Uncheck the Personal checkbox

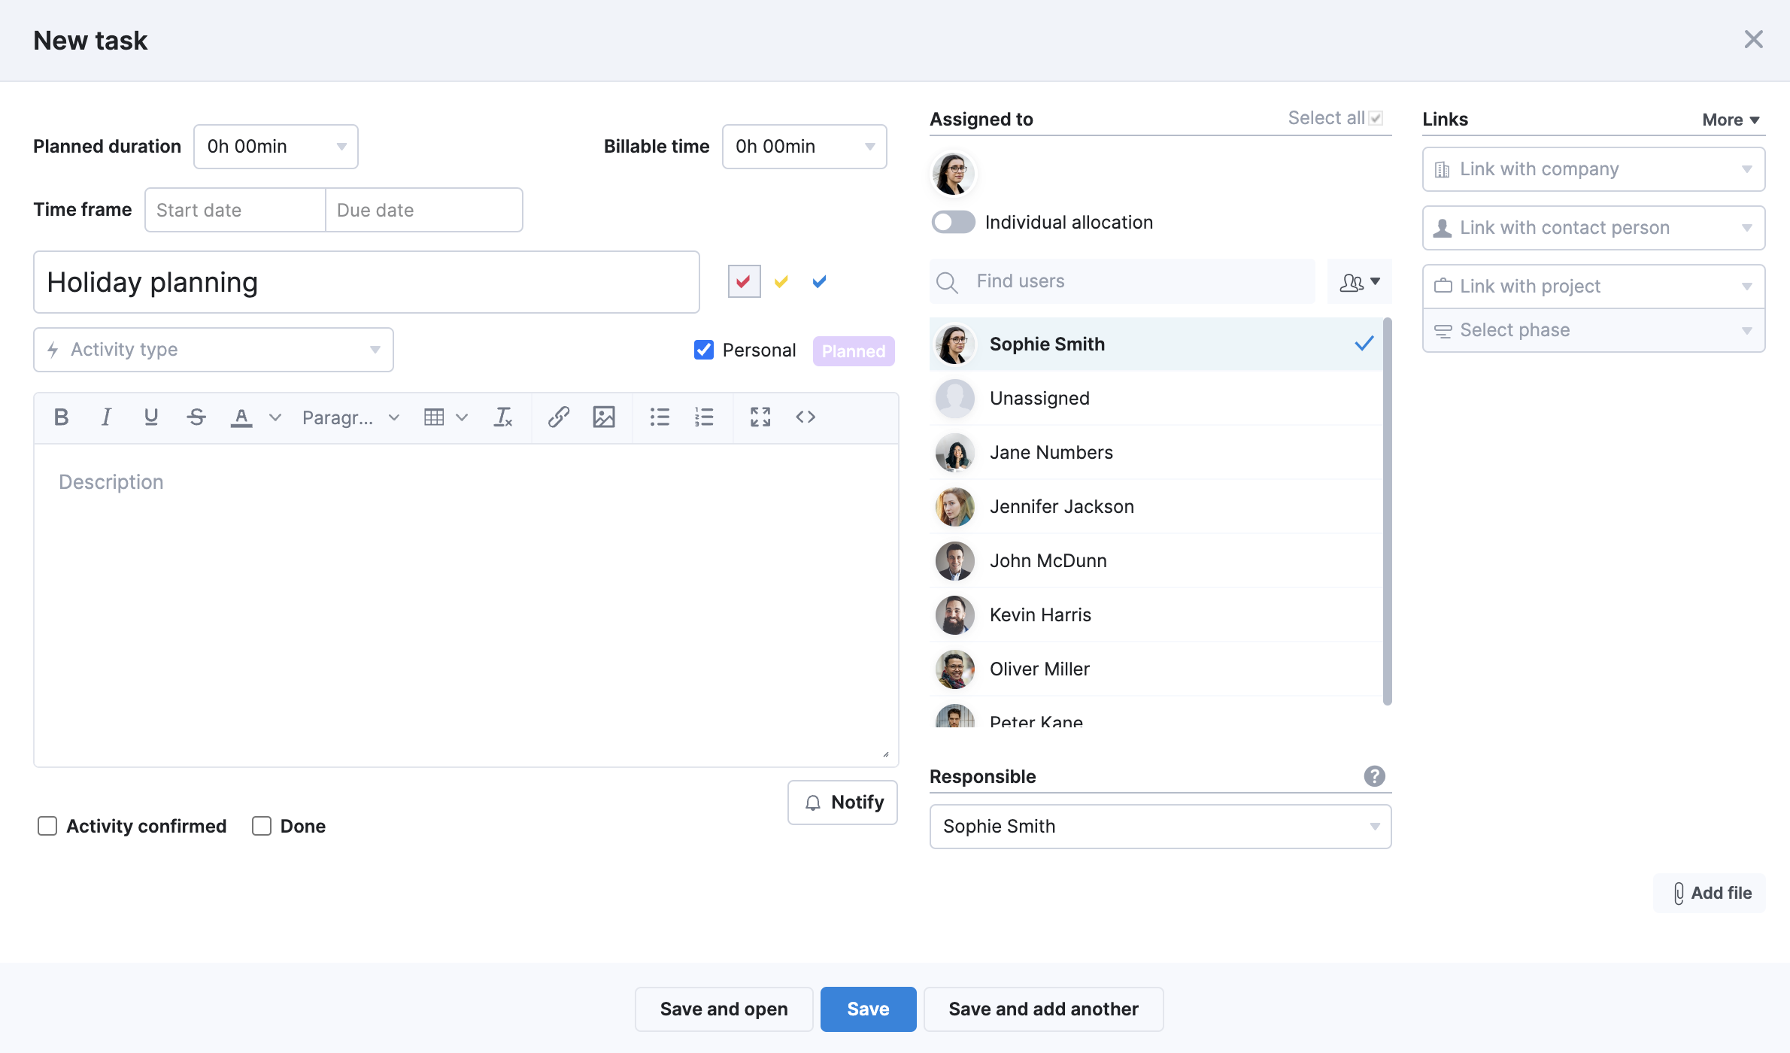point(704,350)
